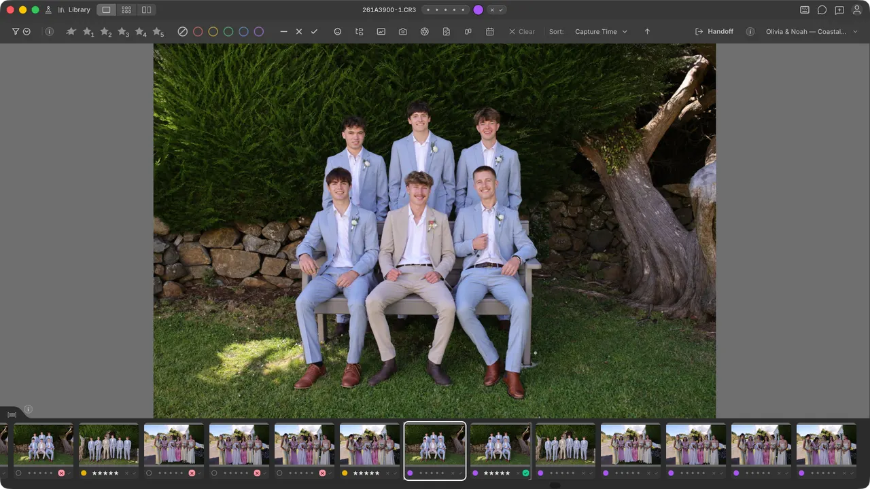Toggle red reject badge on first thumbnail
The width and height of the screenshot is (870, 489).
(x=61, y=473)
